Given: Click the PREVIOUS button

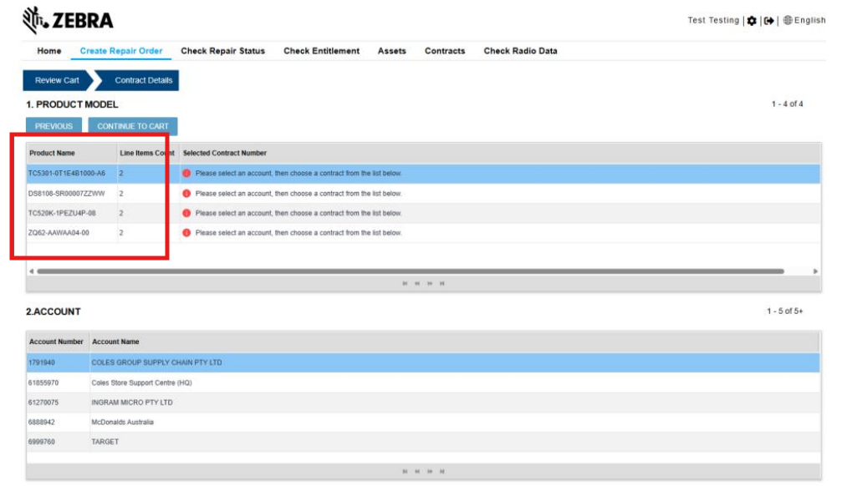Looking at the screenshot, I should coord(54,126).
